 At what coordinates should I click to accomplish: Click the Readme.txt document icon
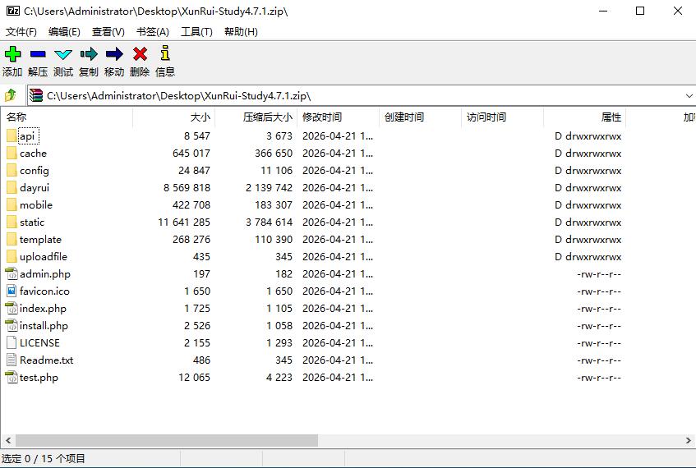pyautogui.click(x=12, y=360)
